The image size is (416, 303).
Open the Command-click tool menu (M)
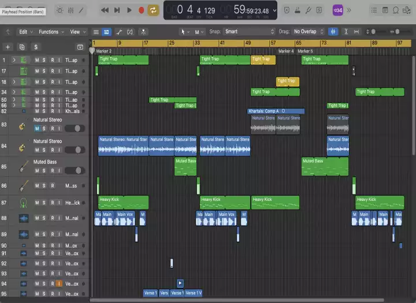[199, 32]
